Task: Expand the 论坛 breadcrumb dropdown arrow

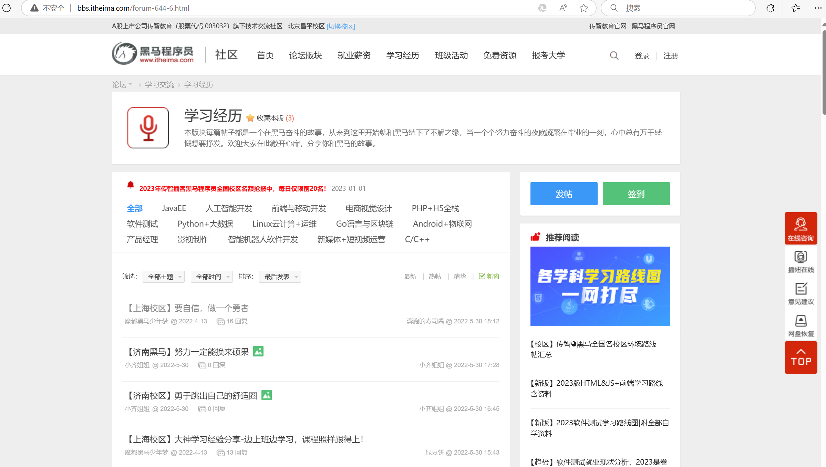Action: (130, 84)
